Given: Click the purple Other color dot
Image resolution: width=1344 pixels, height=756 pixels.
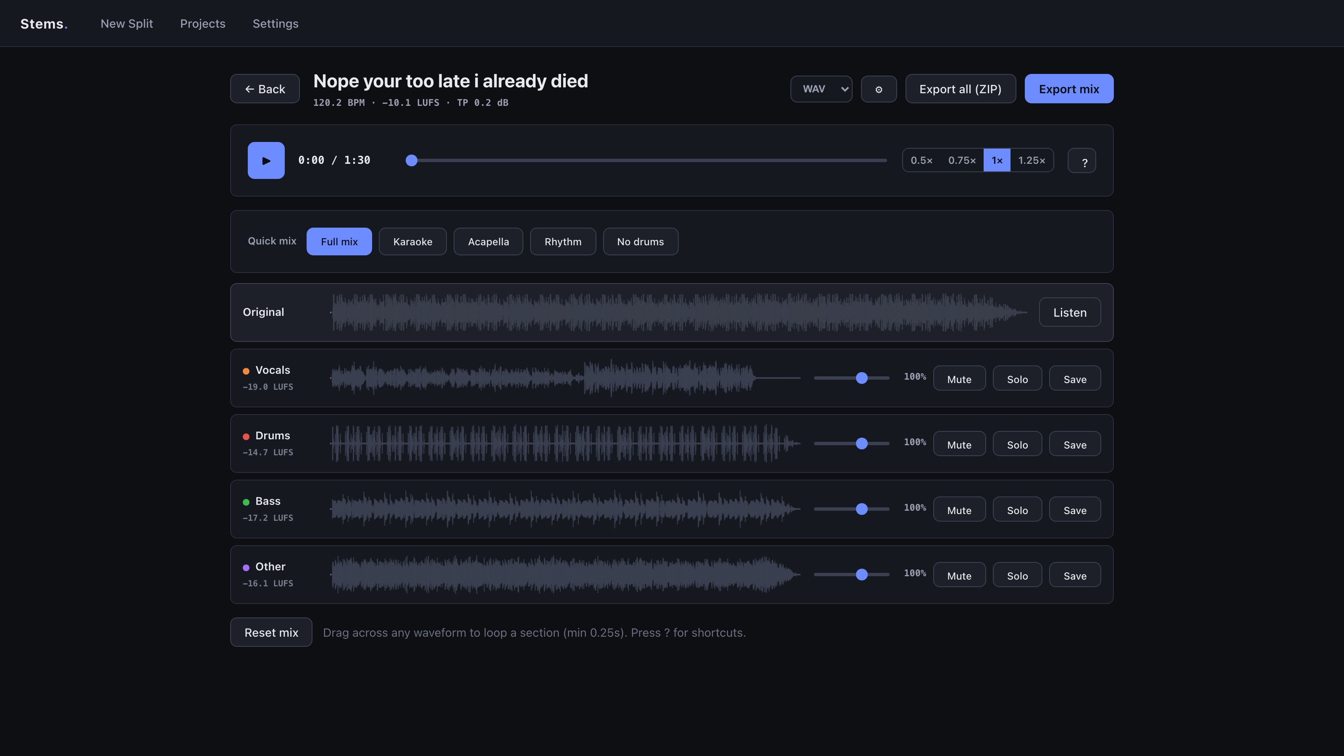Looking at the screenshot, I should (246, 568).
